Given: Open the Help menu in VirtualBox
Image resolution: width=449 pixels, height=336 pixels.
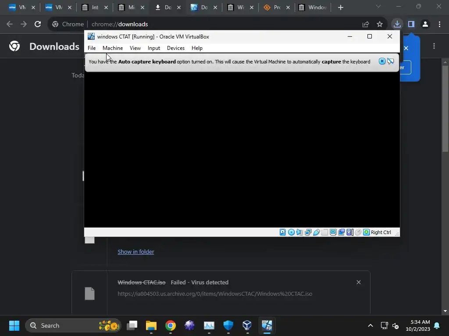Looking at the screenshot, I should (x=197, y=48).
